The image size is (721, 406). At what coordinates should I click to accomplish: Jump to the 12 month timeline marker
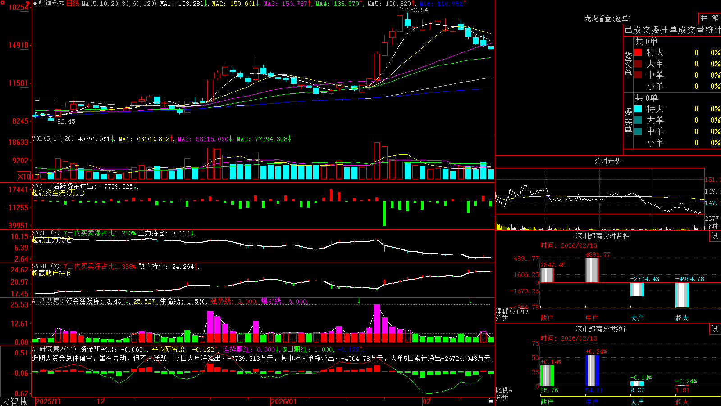(x=101, y=401)
